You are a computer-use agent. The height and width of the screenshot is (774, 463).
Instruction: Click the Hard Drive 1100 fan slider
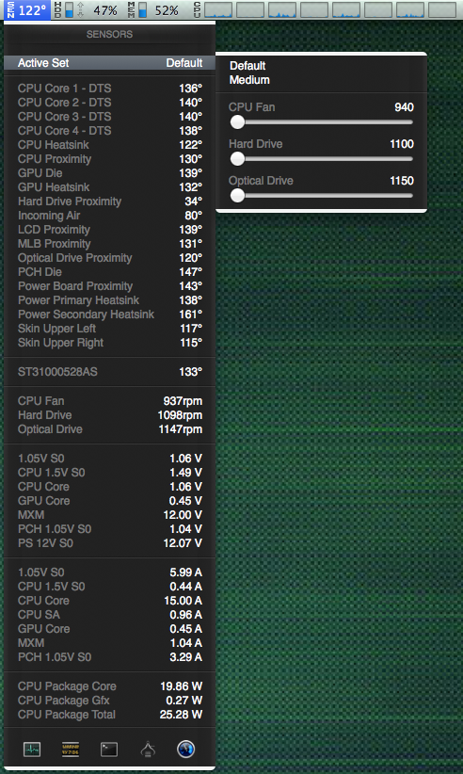322,159
